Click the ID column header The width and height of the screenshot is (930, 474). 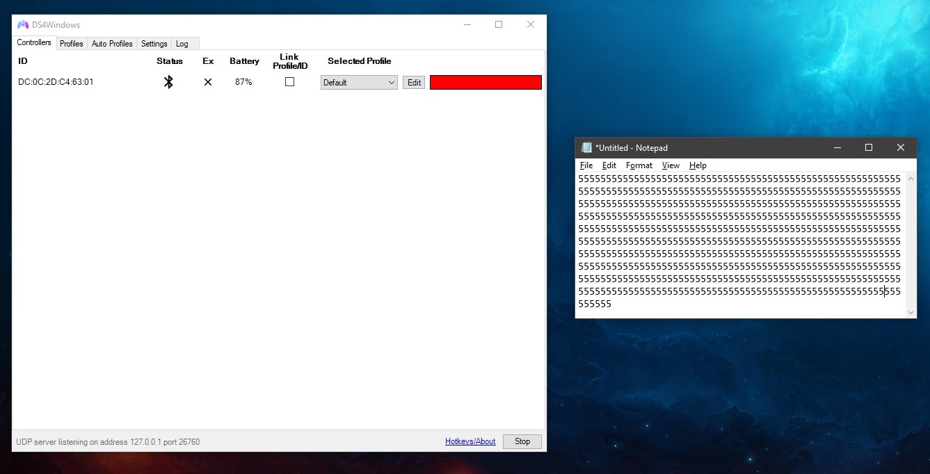(x=23, y=61)
